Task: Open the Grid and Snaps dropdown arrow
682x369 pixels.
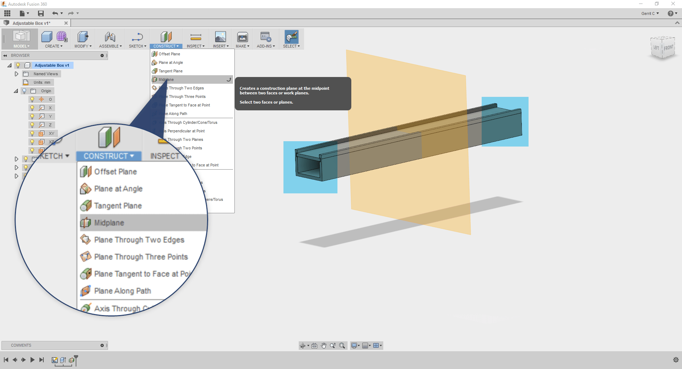Action: 369,346
